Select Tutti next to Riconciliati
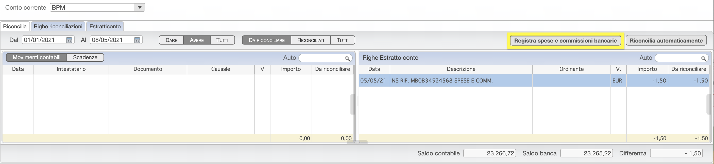Image resolution: width=714 pixels, height=164 pixels. (x=343, y=40)
